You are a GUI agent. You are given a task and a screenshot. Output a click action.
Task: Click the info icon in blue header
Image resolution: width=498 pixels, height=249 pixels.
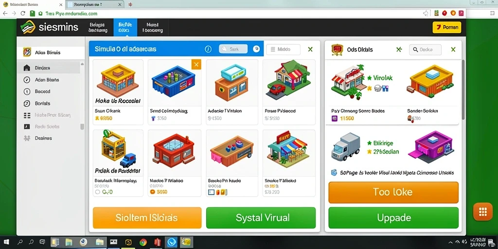[208, 49]
